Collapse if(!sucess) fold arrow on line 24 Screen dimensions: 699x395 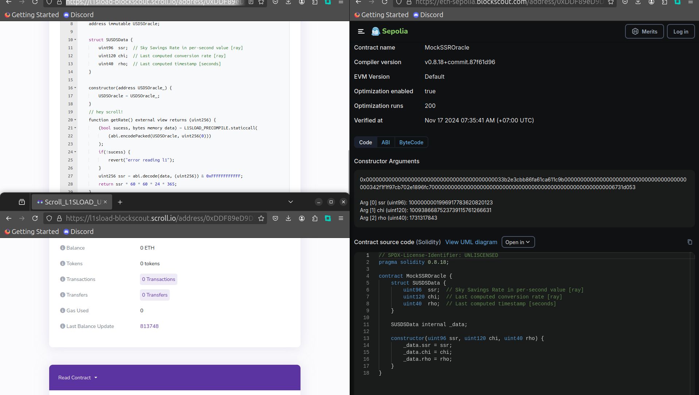click(75, 152)
